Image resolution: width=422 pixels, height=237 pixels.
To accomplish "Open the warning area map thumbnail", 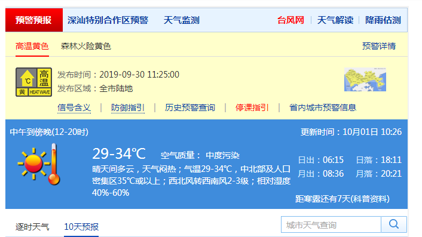I will (365, 79).
